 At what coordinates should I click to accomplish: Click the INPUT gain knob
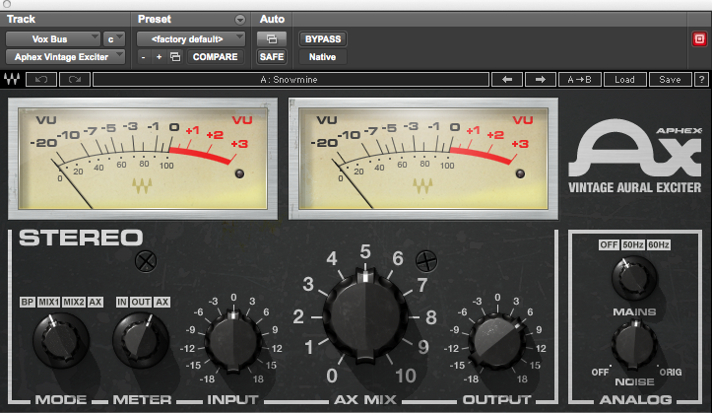(233, 341)
